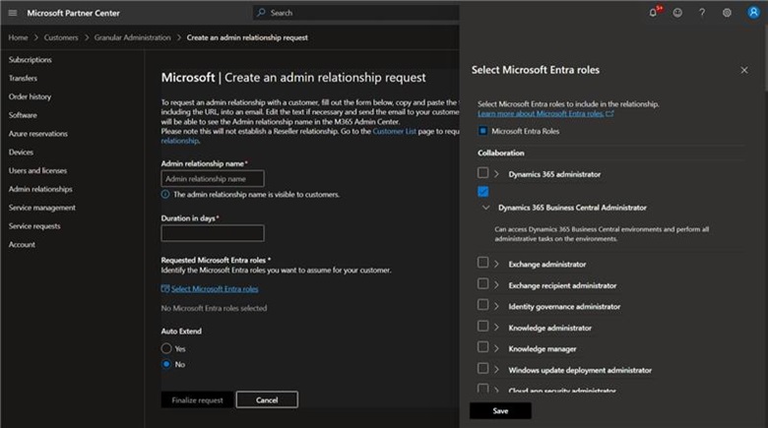Click the Microsoft Partner Center title
Screen dimensions: 768x428
click(74, 13)
